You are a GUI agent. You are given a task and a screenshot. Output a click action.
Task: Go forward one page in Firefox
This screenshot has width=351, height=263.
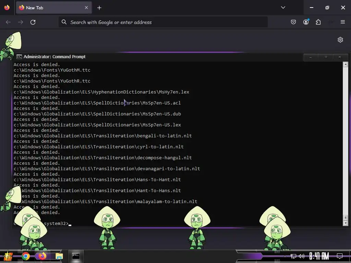coord(20,22)
